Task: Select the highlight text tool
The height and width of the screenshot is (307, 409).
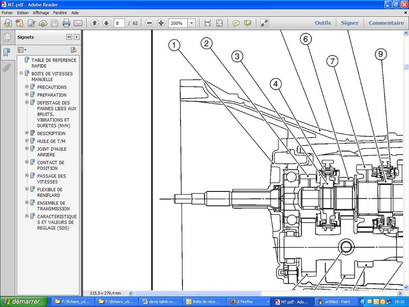Action: point(248,23)
